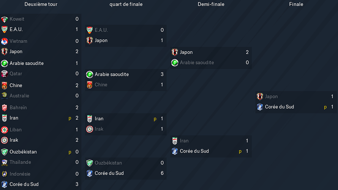Click Chine crest in quart de finale
338x190 pixels.
(90, 85)
